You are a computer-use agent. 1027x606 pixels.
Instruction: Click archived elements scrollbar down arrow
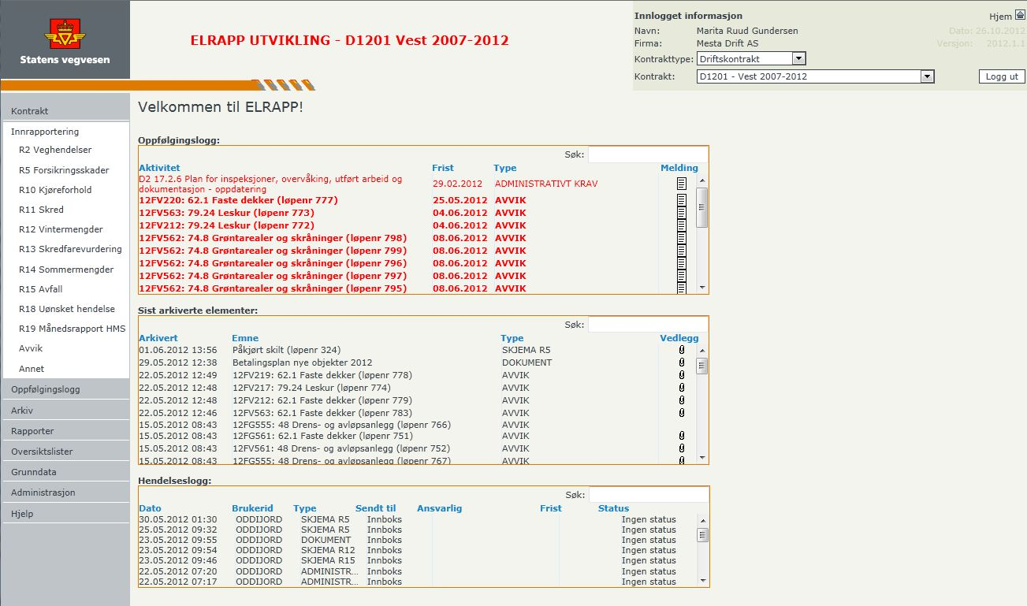(702, 457)
